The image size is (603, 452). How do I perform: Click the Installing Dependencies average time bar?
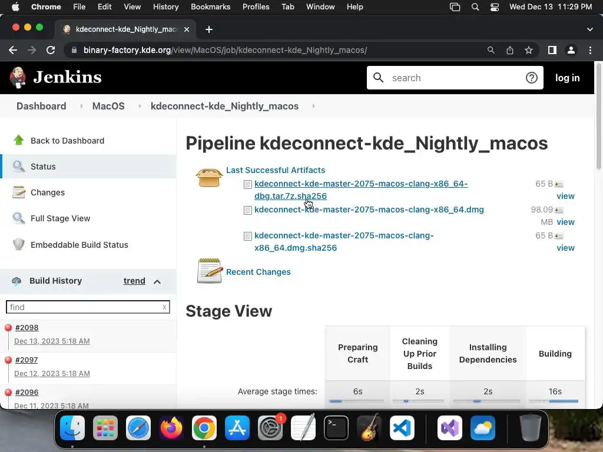(486, 401)
